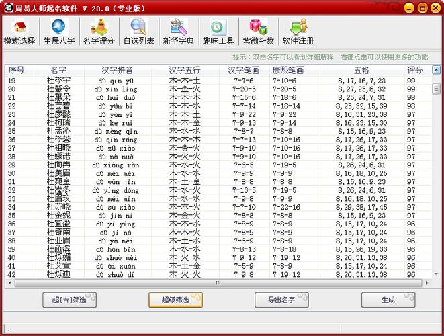Select name 杜奇南 in row 37
Image resolution: width=444 pixels, height=336 pixels.
pyautogui.click(x=58, y=233)
